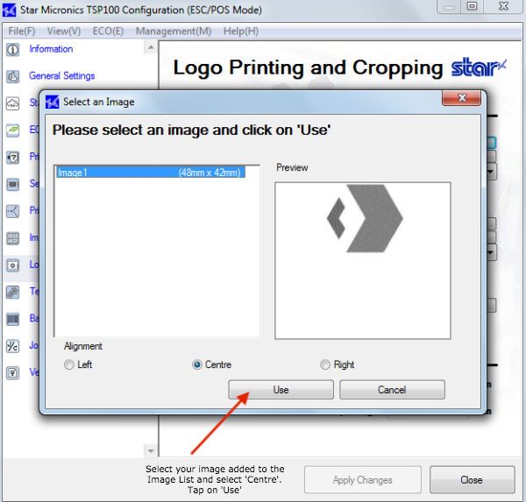Click the third sidebar icon below General Settings
The width and height of the screenshot is (526, 502).
pyautogui.click(x=13, y=158)
